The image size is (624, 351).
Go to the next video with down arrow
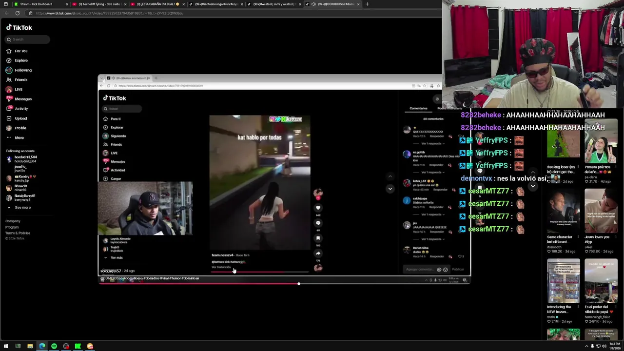pos(533,186)
